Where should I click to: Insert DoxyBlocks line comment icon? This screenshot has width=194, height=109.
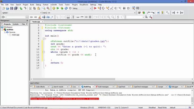[x=153, y=13]
